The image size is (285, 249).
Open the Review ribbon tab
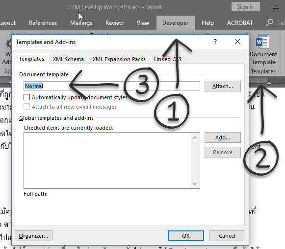[x=114, y=23]
